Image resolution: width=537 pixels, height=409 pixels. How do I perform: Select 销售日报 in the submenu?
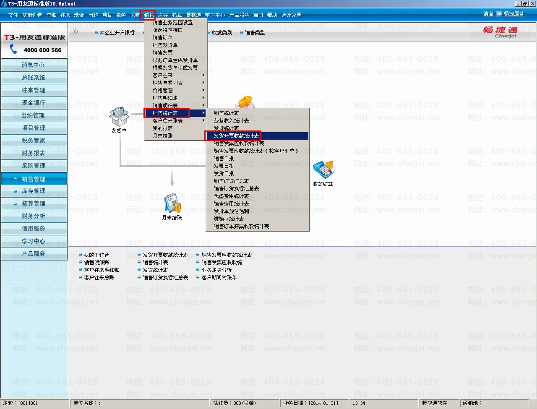pos(224,159)
